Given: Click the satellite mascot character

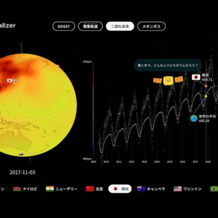Looking at the screenshot, I should pos(168,80).
